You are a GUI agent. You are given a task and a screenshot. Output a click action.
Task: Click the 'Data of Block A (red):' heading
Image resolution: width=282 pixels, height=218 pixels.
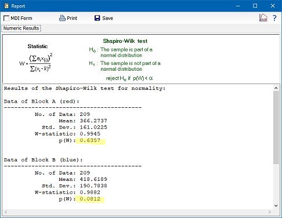pyautogui.click(x=42, y=101)
